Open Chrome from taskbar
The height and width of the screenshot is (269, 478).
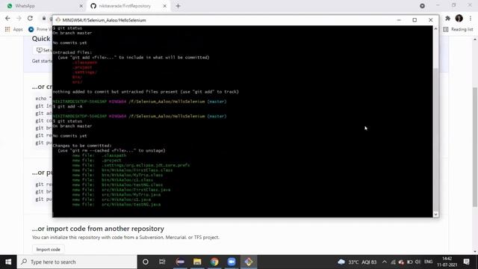[x=214, y=262]
